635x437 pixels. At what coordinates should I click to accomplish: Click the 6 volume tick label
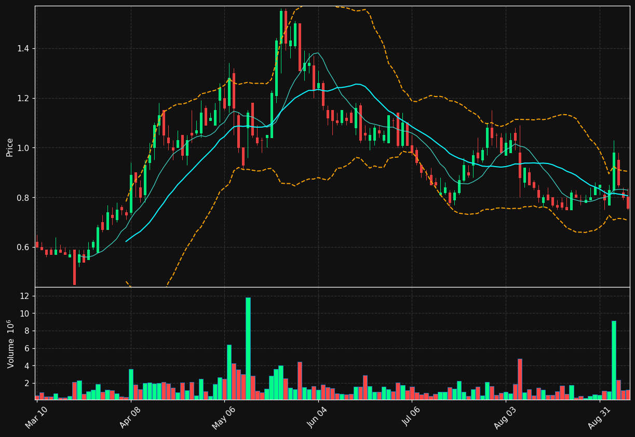pyautogui.click(x=28, y=349)
